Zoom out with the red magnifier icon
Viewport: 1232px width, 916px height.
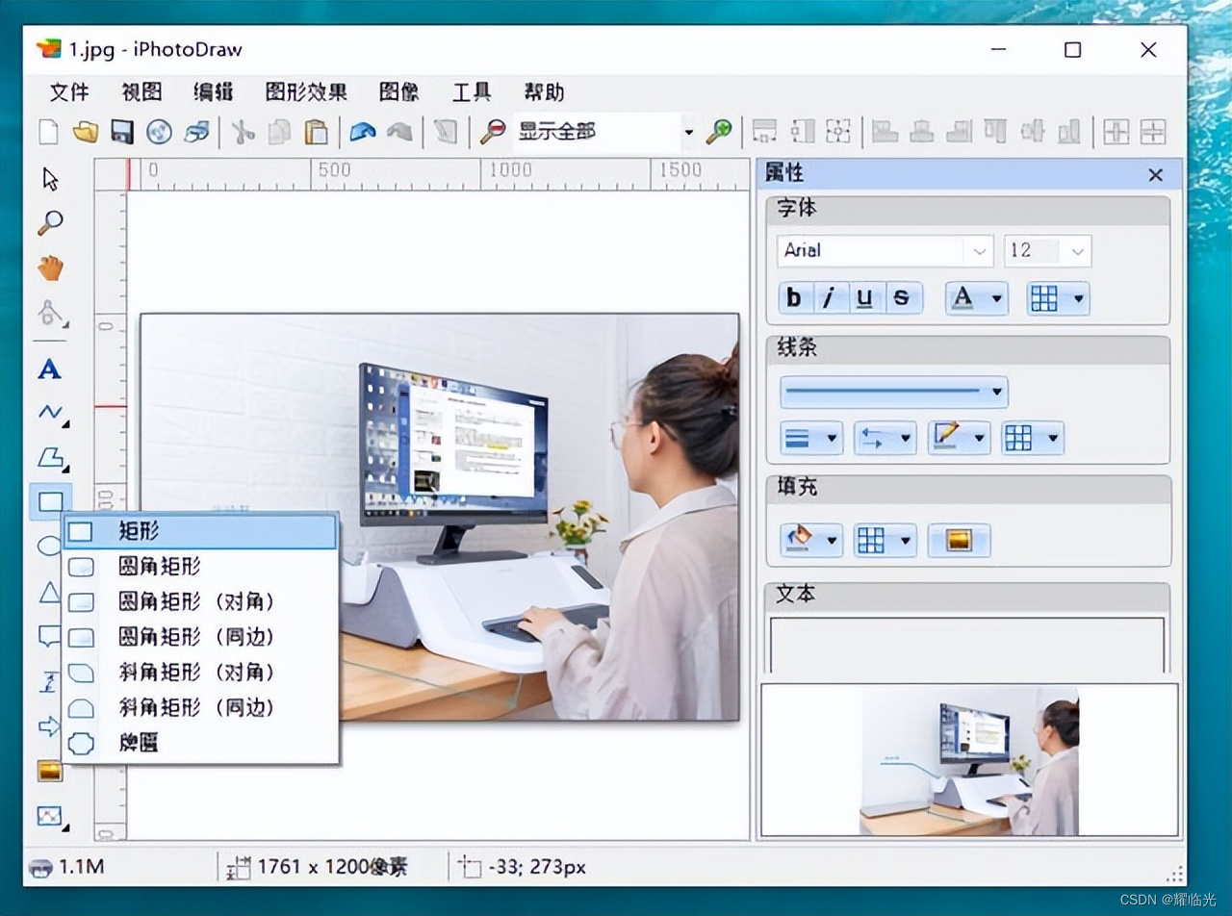[493, 132]
